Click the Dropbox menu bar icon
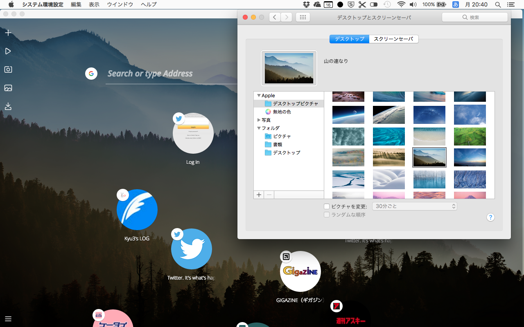This screenshot has width=524, height=327. click(x=306, y=4)
